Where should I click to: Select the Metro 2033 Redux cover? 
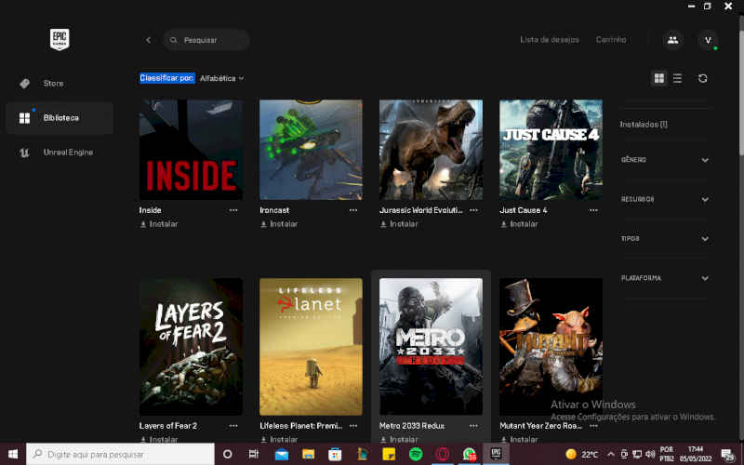coord(431,346)
